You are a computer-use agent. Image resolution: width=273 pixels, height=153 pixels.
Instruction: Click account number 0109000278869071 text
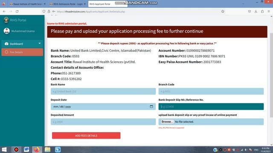[200, 51]
